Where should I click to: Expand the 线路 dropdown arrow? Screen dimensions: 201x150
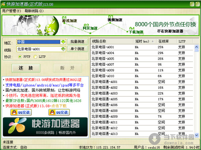tap(63, 49)
